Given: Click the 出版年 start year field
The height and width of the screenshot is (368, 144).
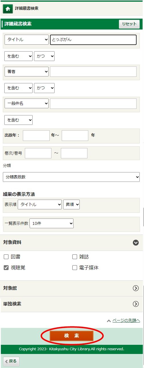Looking at the screenshot, I should [36, 135].
